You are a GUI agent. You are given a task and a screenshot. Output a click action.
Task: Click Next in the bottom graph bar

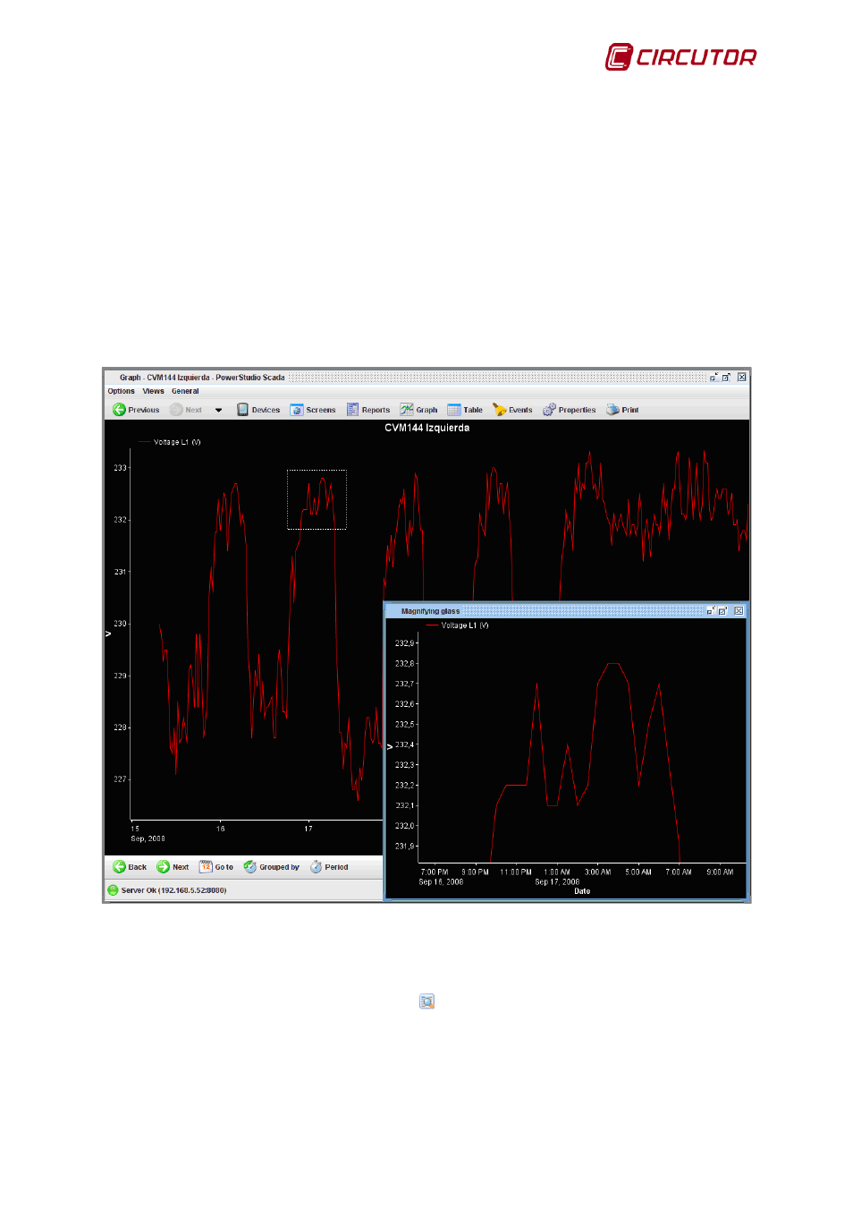[x=173, y=867]
